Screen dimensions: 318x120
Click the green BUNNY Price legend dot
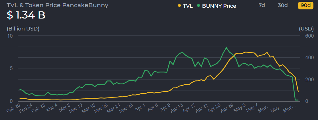[198, 6]
